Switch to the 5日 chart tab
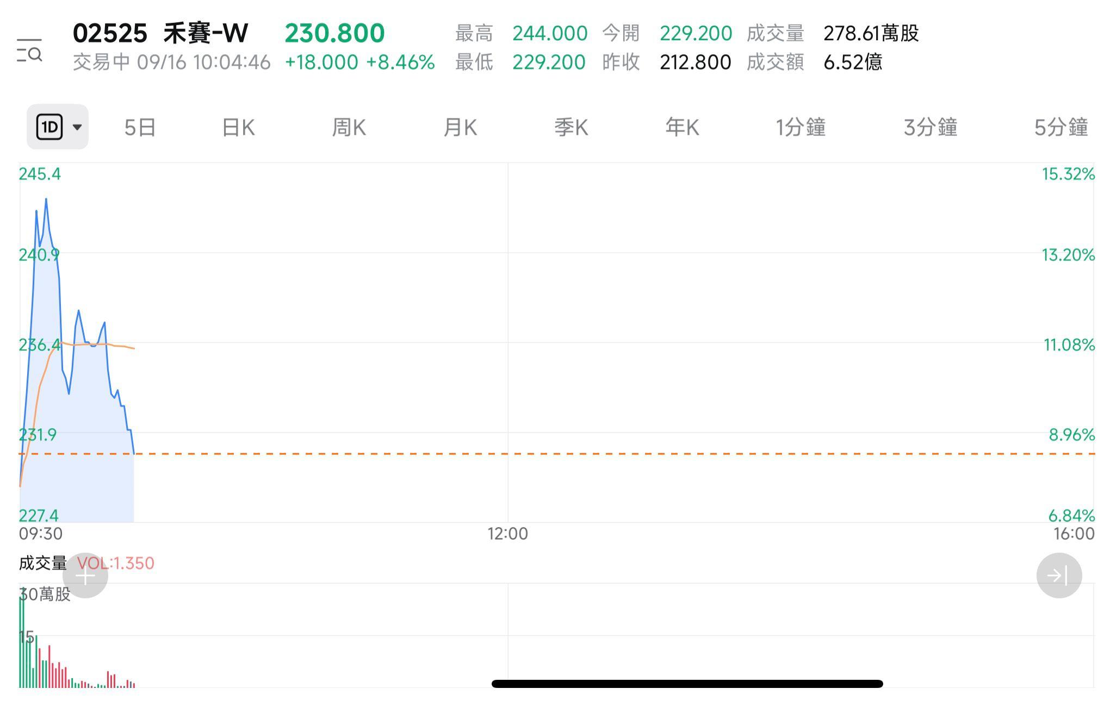Image resolution: width=1104 pixels, height=701 pixels. coord(140,127)
